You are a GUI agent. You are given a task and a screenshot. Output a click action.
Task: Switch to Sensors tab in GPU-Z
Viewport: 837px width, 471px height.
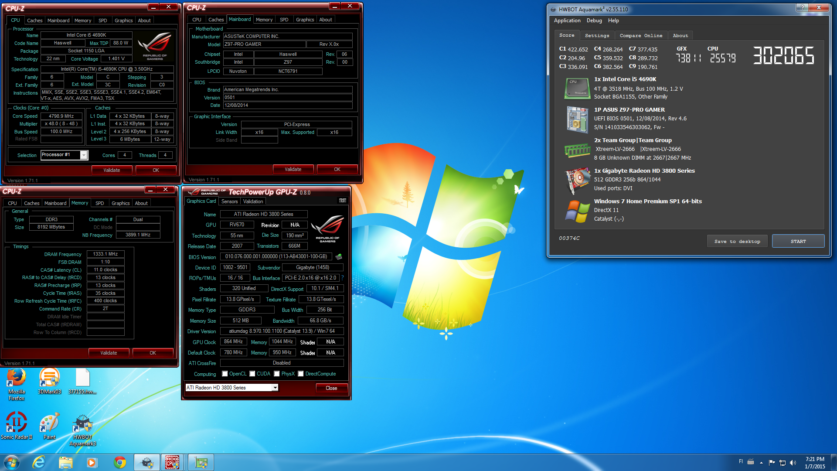point(229,201)
